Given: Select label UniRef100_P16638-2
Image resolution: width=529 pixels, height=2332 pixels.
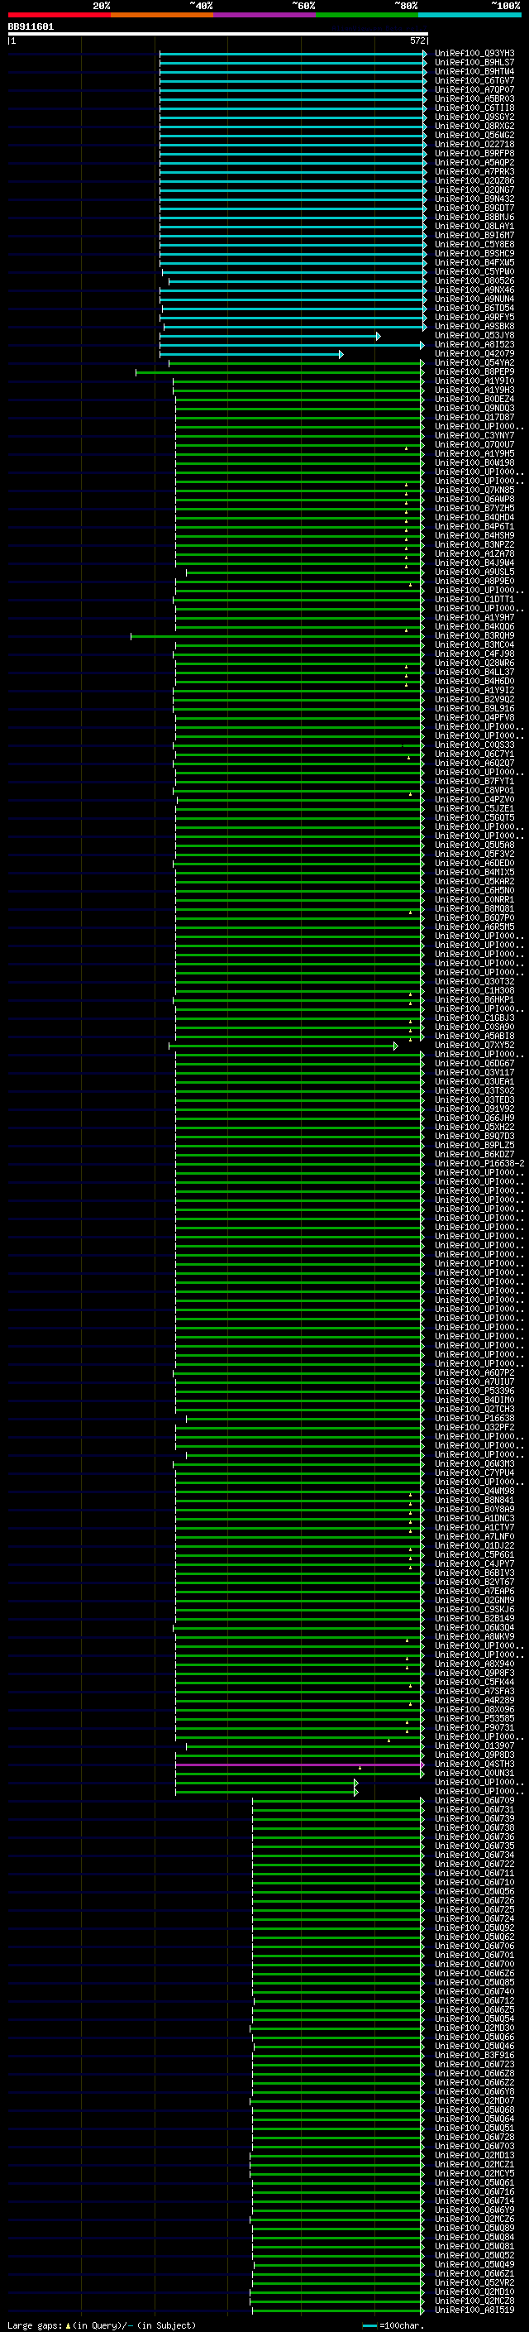Looking at the screenshot, I should coord(479,1163).
